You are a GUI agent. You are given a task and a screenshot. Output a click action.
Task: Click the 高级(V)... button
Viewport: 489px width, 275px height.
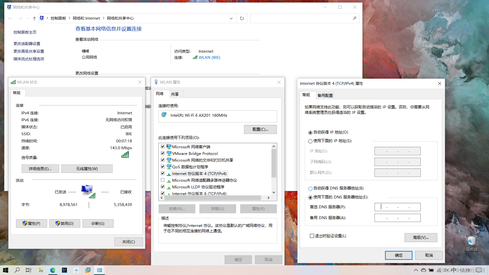click(x=420, y=237)
